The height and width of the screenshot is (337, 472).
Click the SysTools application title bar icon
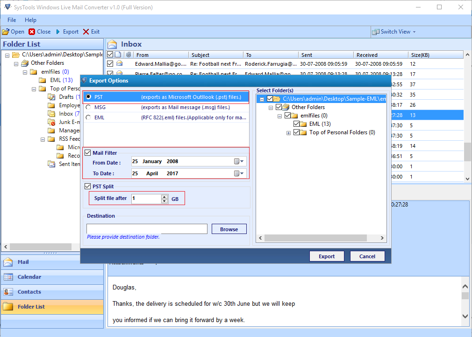(x=8, y=7)
